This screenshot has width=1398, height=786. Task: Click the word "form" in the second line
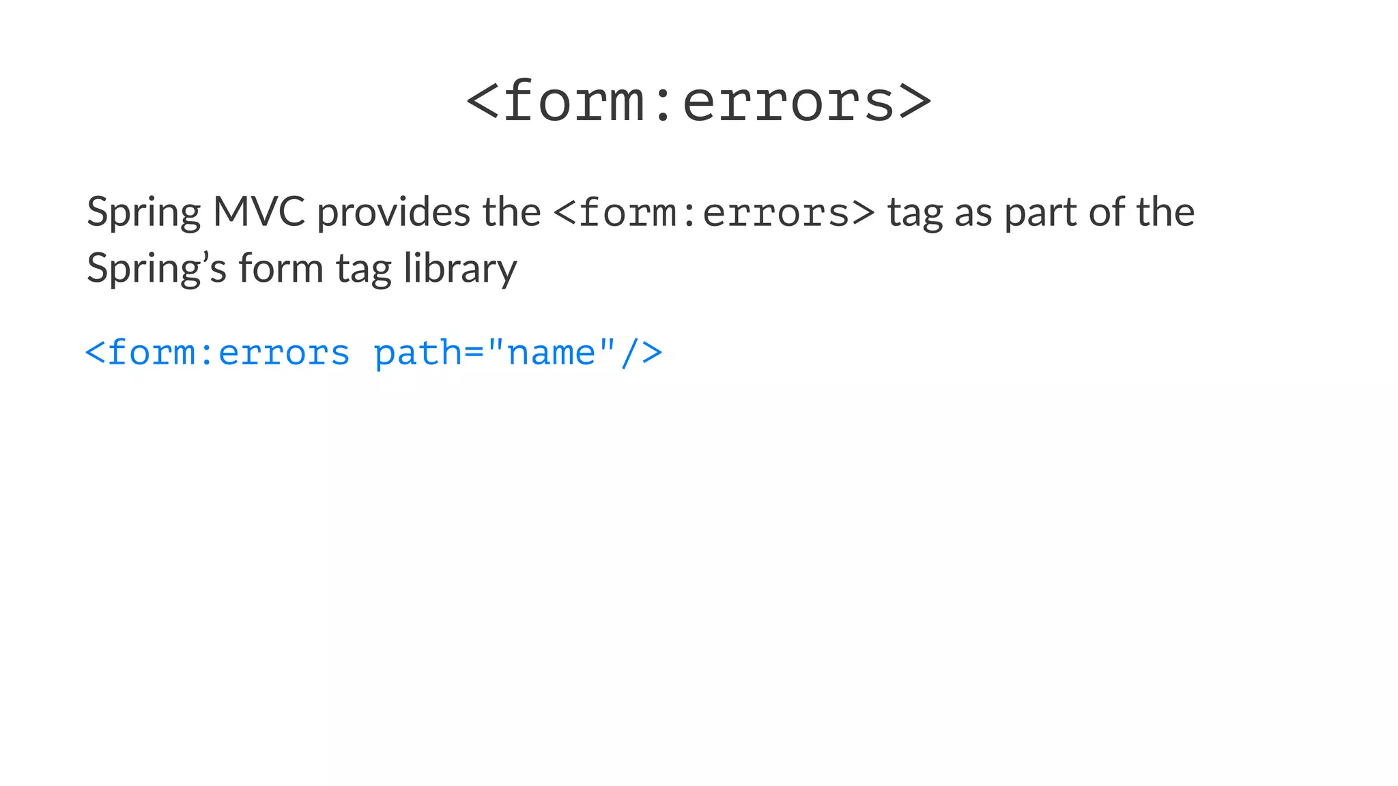(281, 267)
